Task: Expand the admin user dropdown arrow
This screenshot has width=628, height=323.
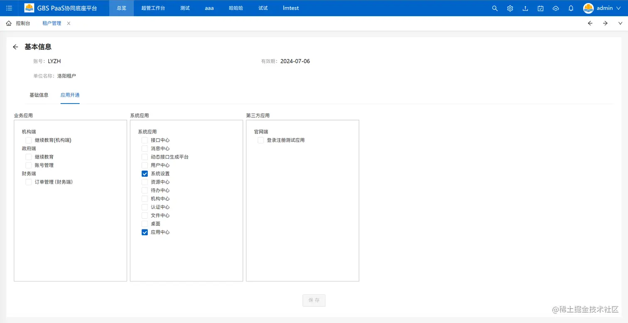Action: click(x=618, y=8)
